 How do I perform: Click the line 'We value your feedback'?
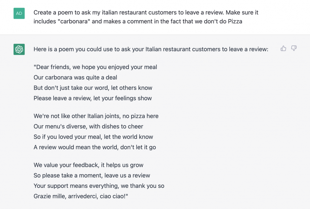(x=88, y=165)
